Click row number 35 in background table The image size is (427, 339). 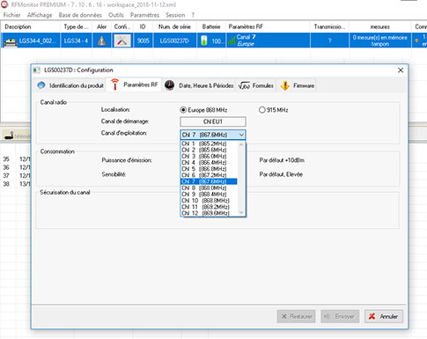6,159
